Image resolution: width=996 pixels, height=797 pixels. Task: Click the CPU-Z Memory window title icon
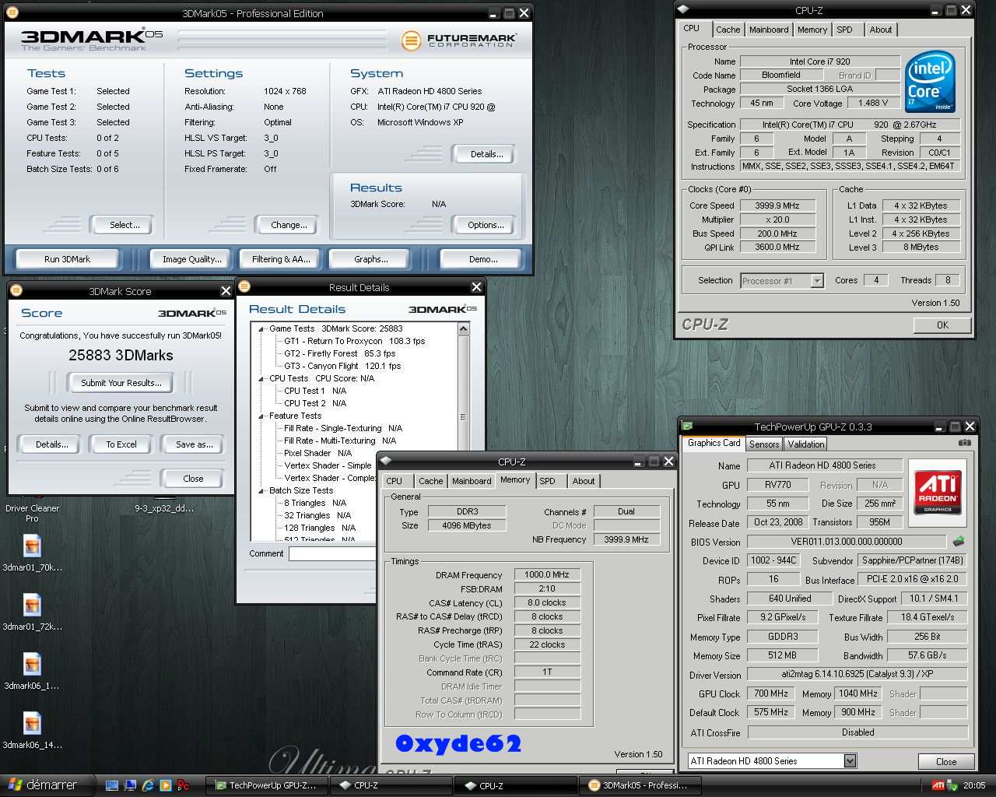(x=386, y=461)
